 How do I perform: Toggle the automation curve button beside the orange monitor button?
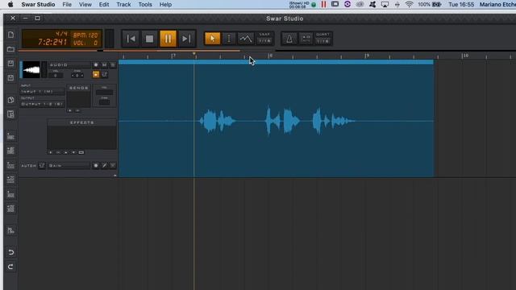point(104,75)
